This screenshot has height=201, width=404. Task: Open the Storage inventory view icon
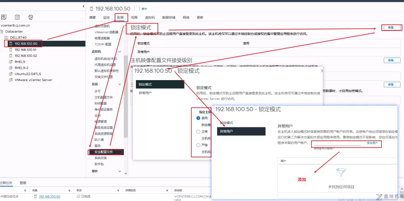coord(17,17)
